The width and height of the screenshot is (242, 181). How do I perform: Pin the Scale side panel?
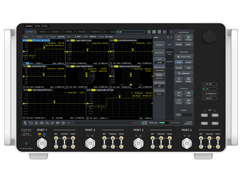click(168, 37)
